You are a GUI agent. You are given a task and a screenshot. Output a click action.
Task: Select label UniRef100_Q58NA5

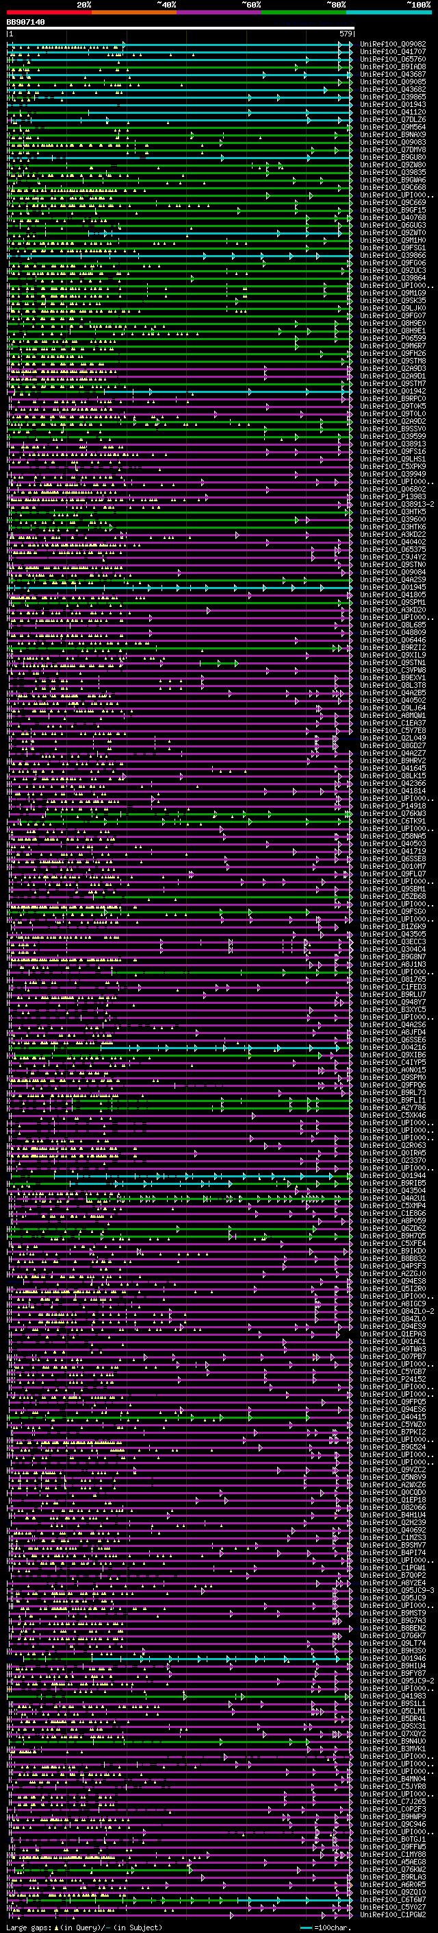pos(393,836)
